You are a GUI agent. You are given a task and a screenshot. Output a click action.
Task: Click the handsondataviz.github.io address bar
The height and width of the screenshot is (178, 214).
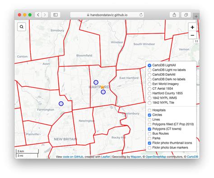coord(107,15)
